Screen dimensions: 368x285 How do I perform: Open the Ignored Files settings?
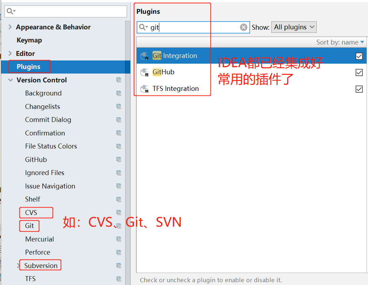coord(44,173)
